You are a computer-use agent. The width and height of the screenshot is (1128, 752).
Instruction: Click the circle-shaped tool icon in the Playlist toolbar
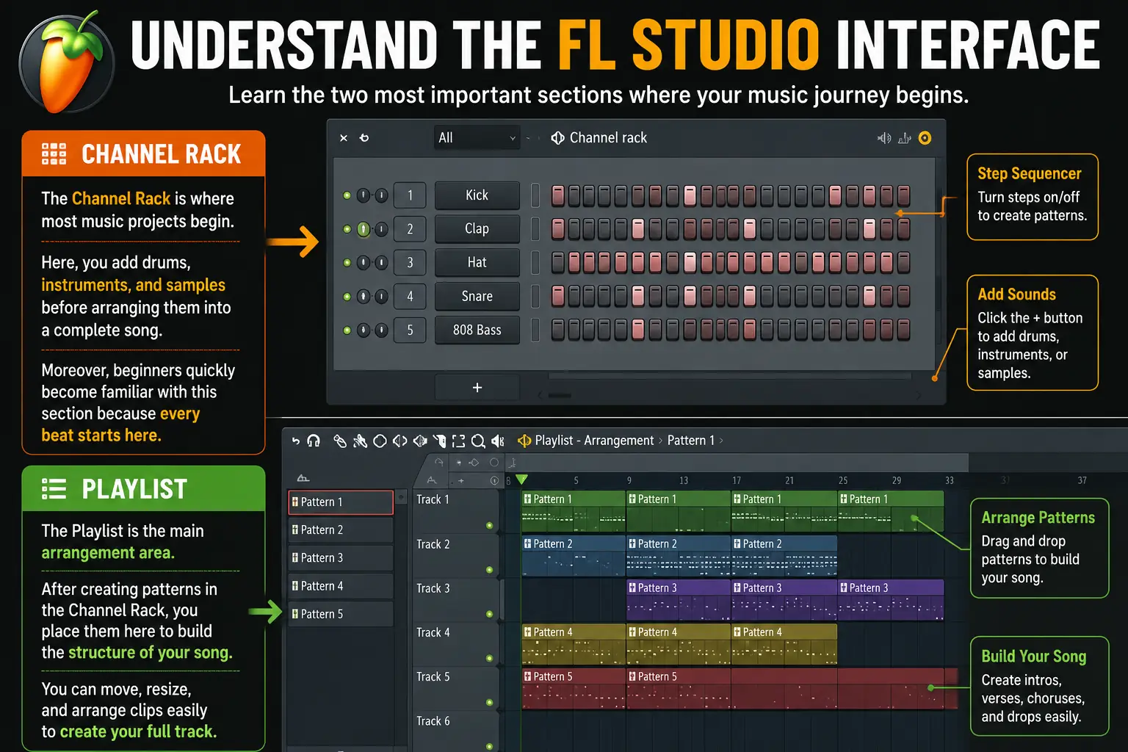(x=380, y=441)
